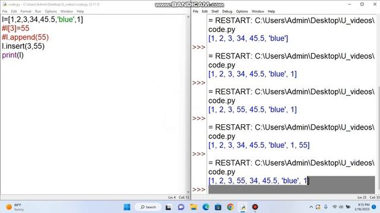Click the commented #l[3]=55 line
This screenshot has height=213, width=380.
coord(15,28)
